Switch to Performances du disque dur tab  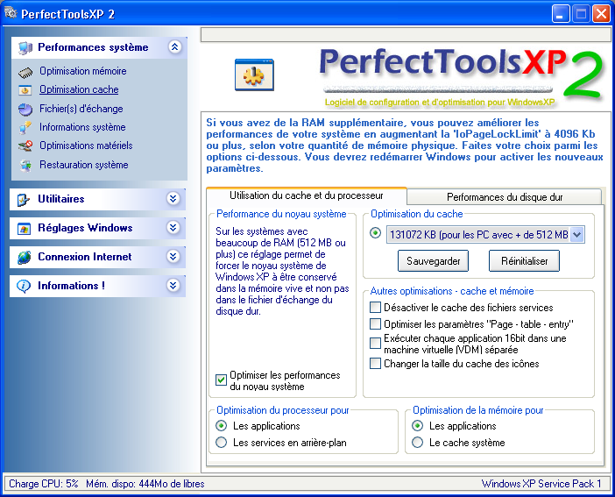click(505, 197)
